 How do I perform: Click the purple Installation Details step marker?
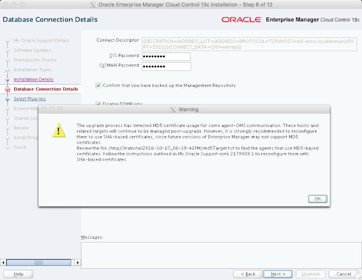pyautogui.click(x=7, y=80)
